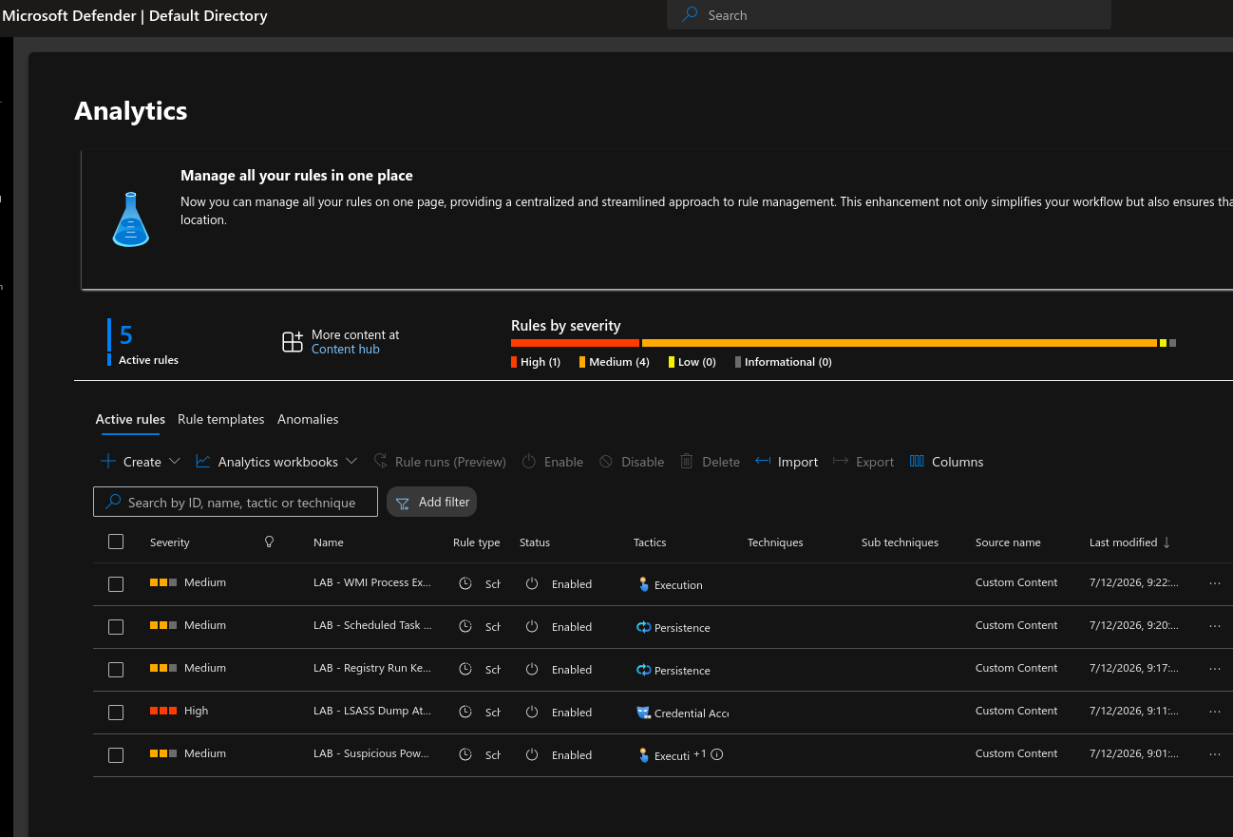Sort by the Severity column header

[x=170, y=542]
